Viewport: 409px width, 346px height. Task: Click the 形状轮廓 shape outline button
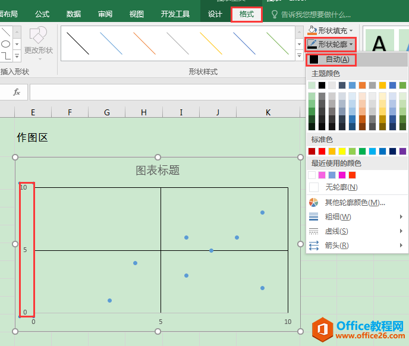pos(330,45)
